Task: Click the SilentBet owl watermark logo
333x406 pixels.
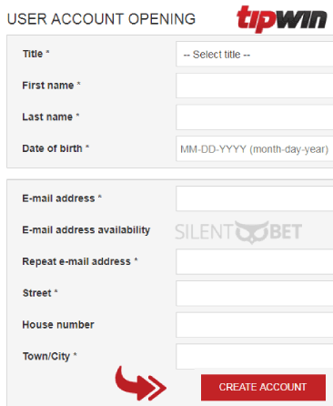Action: pyautogui.click(x=238, y=232)
